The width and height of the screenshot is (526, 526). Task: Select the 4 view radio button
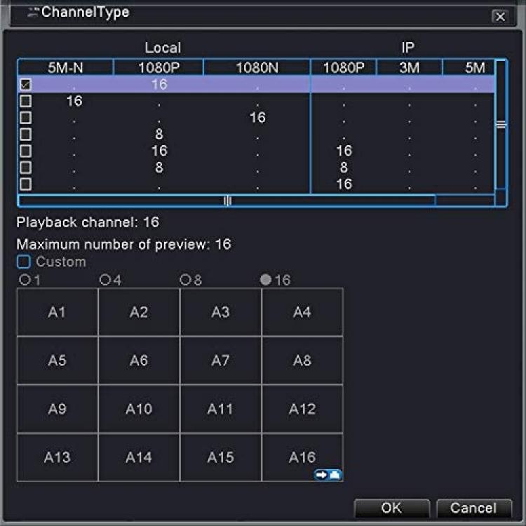tap(105, 279)
